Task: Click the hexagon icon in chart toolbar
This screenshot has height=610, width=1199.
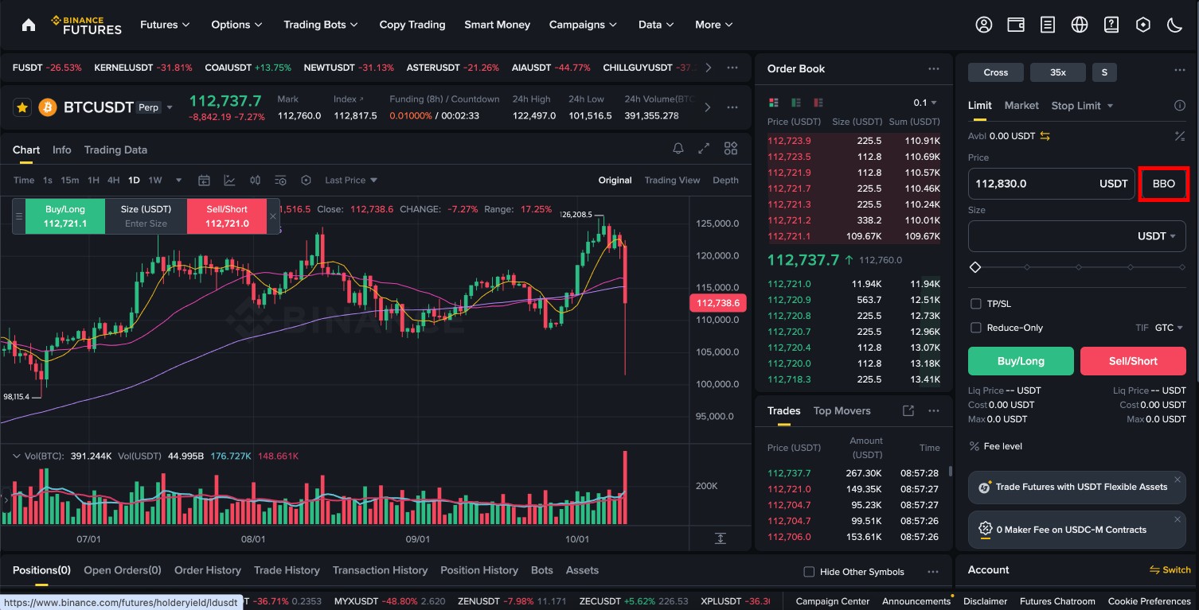Action: (x=306, y=181)
